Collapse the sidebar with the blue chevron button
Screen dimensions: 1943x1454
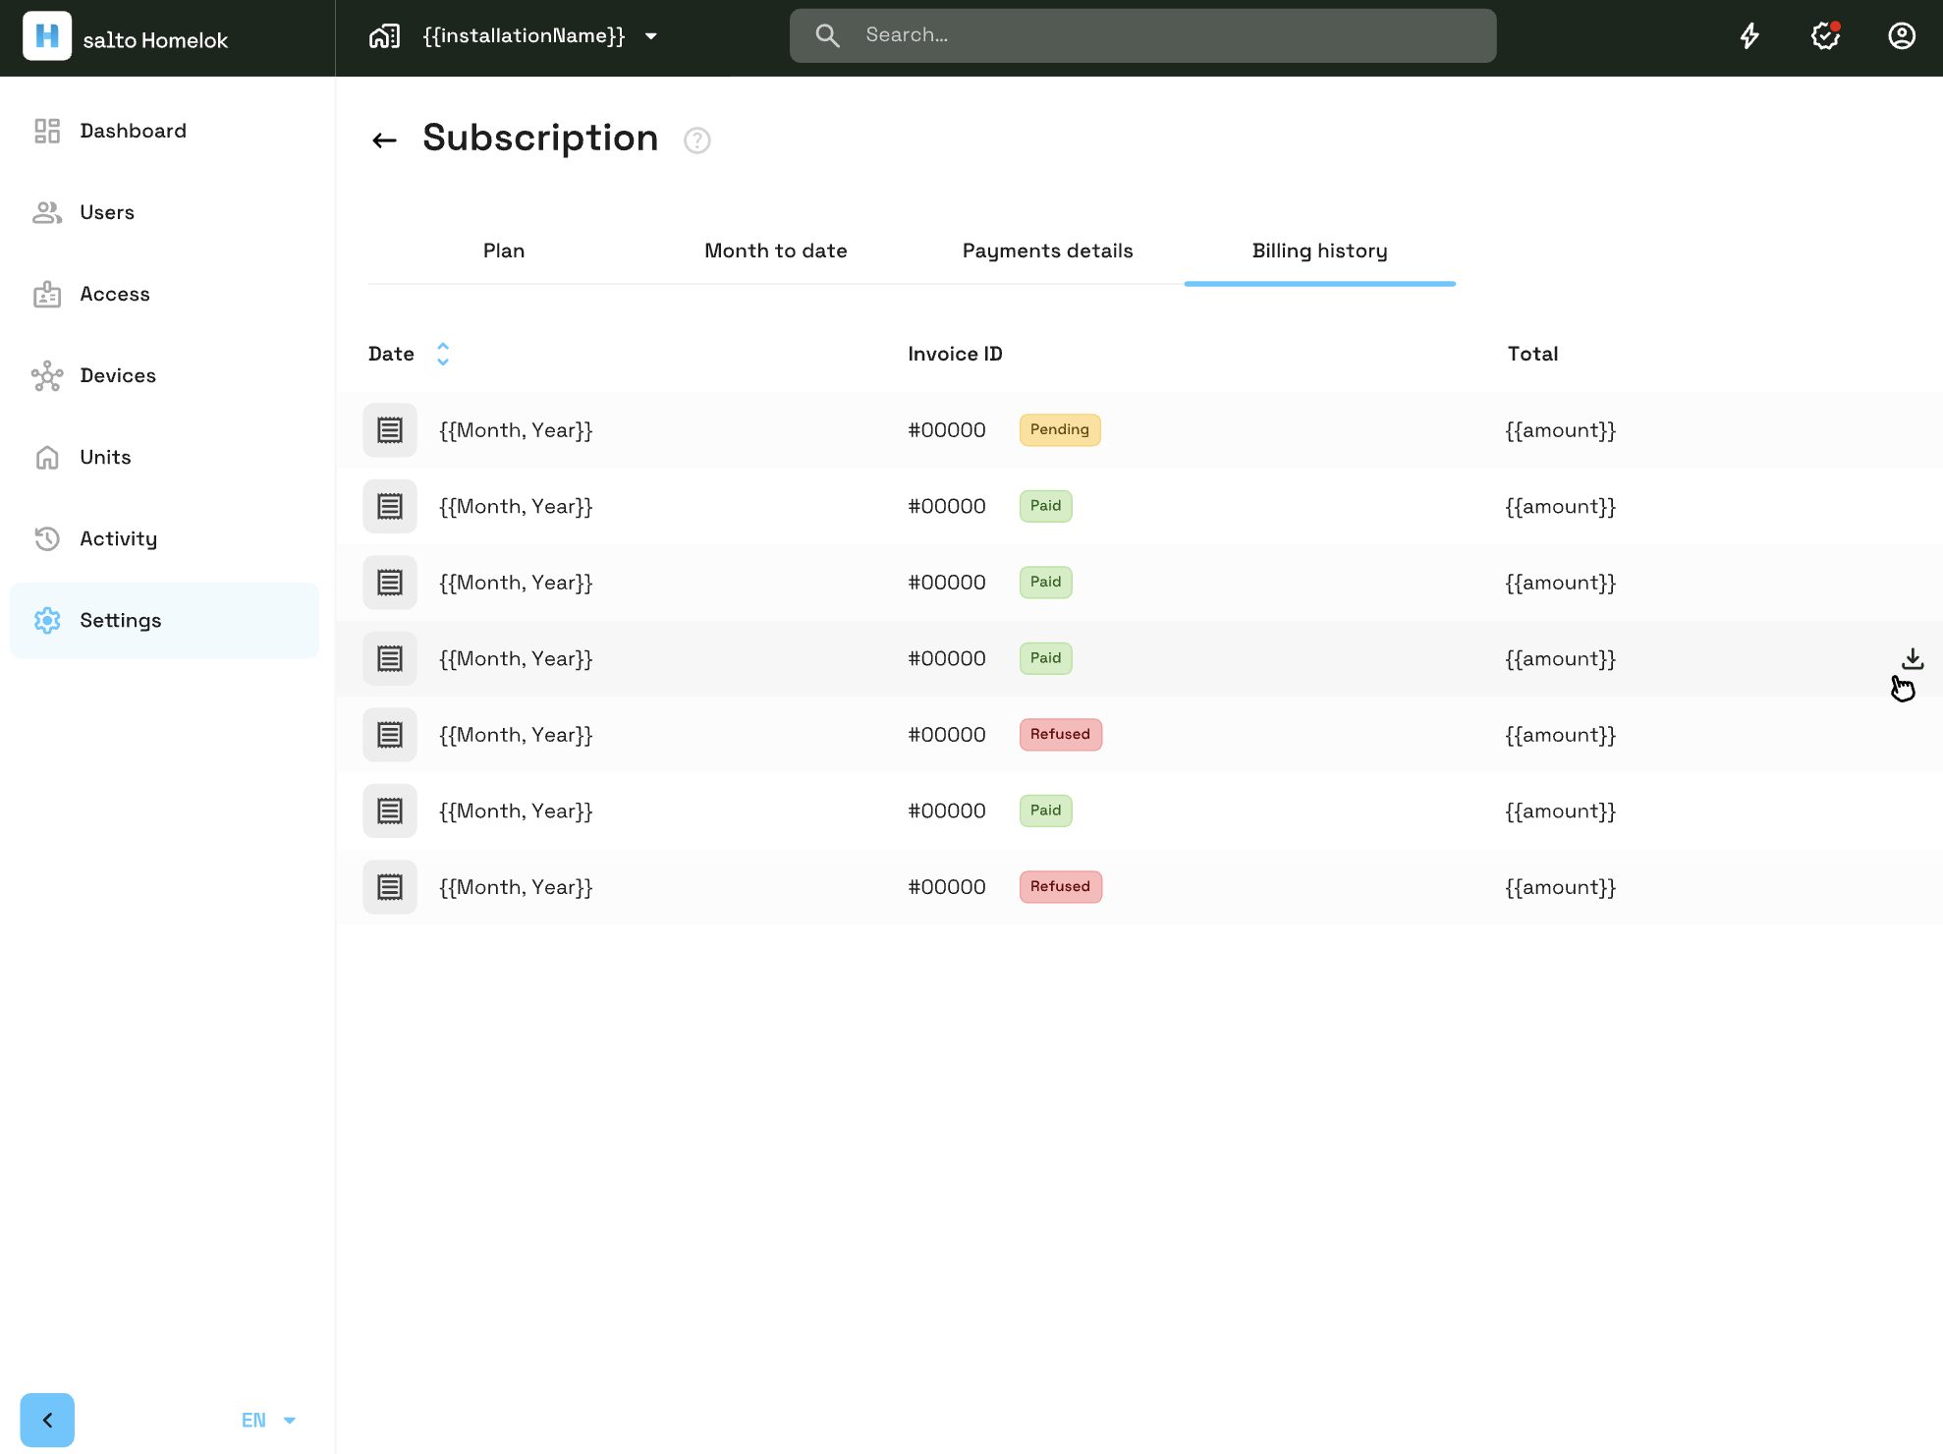(x=47, y=1421)
